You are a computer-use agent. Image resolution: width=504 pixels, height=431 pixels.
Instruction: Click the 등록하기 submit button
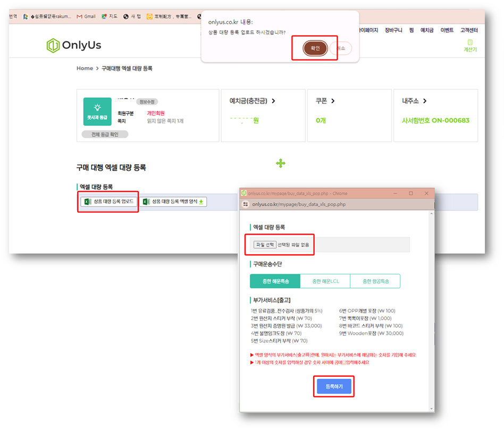click(334, 386)
